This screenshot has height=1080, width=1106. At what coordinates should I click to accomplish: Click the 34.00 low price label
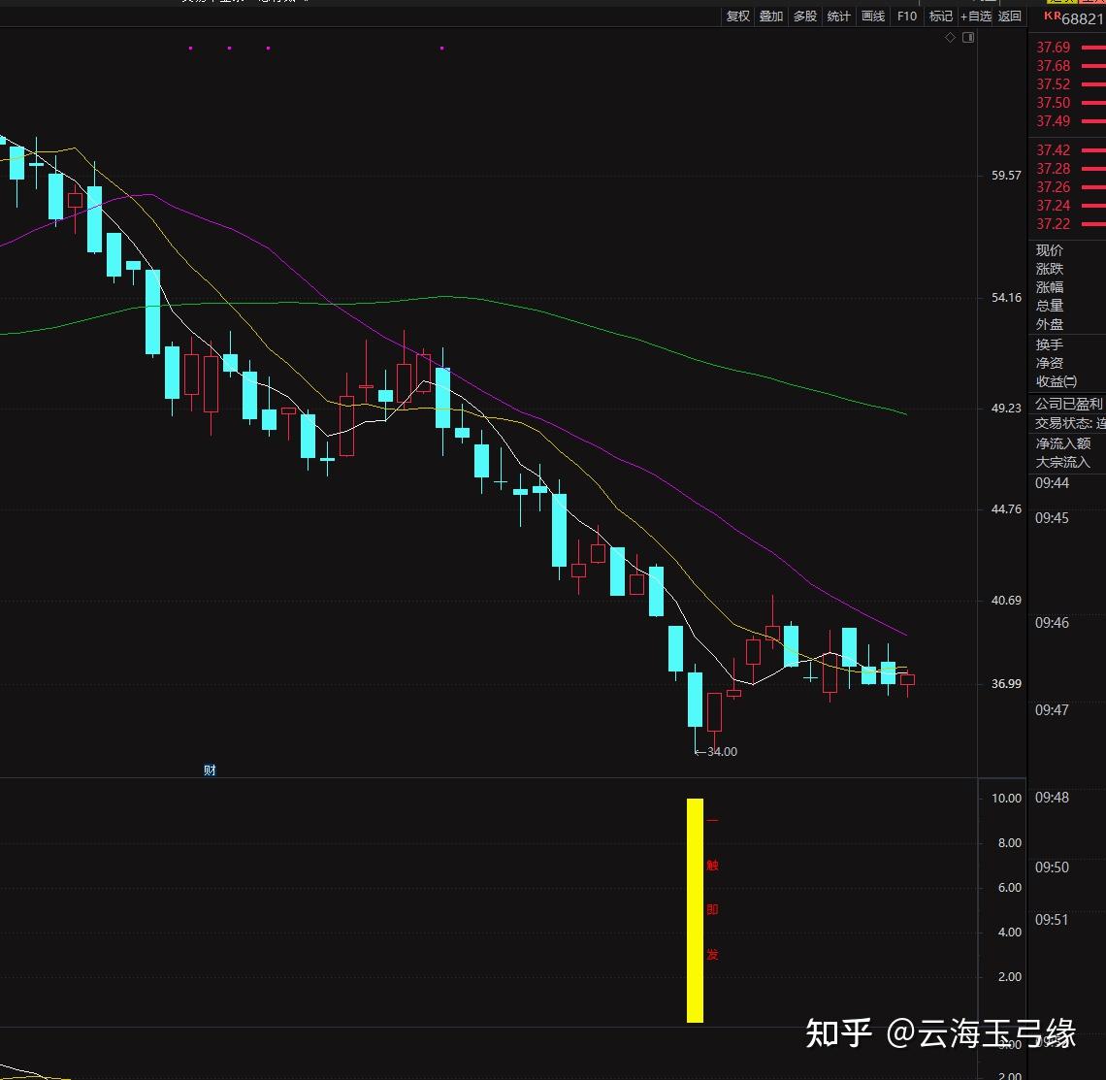(722, 751)
